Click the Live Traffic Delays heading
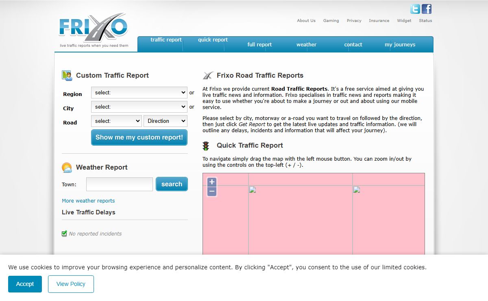This screenshot has height=301, width=488. (x=89, y=212)
